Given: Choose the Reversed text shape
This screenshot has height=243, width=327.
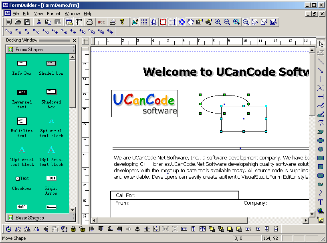Looking at the screenshot, I should (x=22, y=99).
